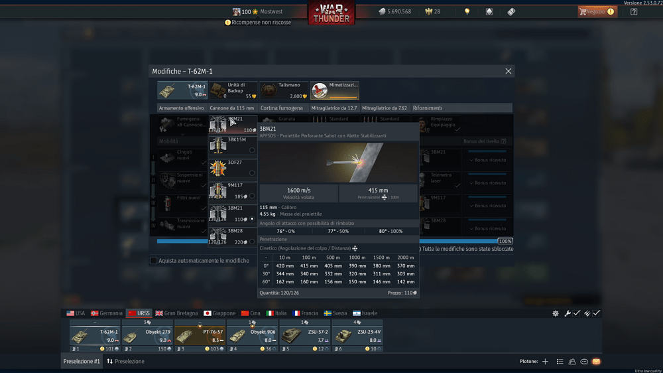Click the Mitragliatrice da 12.7 header

click(334, 108)
